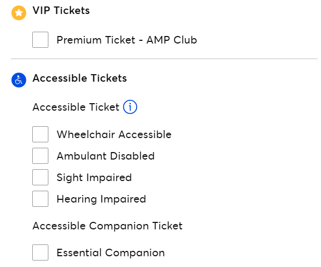Viewport: 321px width, 267px height.
Task: Click the divider line below VIP Tickets
Action: tap(164, 59)
